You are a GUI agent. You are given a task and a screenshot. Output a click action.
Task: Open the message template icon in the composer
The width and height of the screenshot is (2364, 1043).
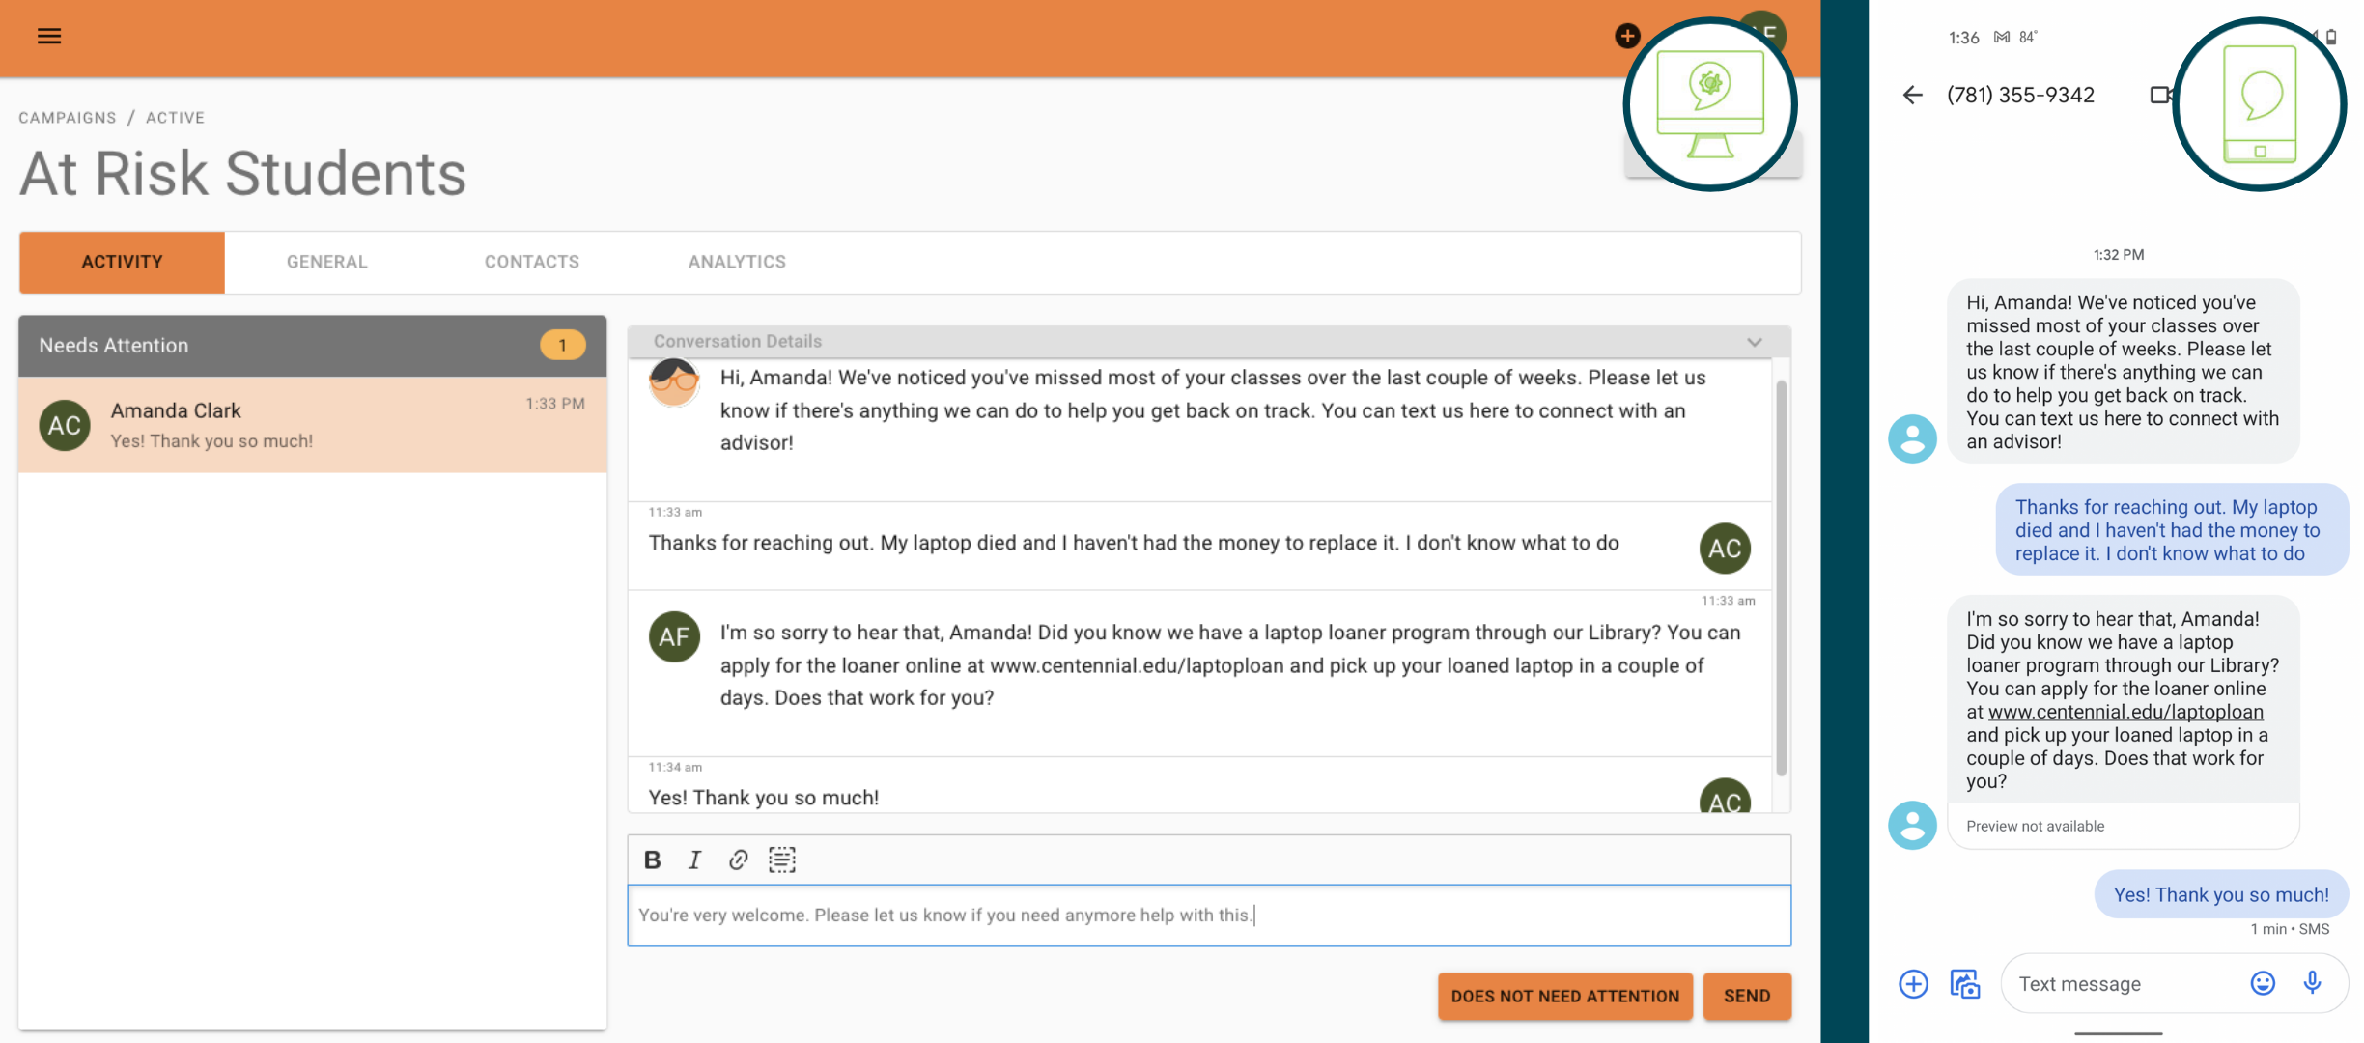click(x=781, y=860)
